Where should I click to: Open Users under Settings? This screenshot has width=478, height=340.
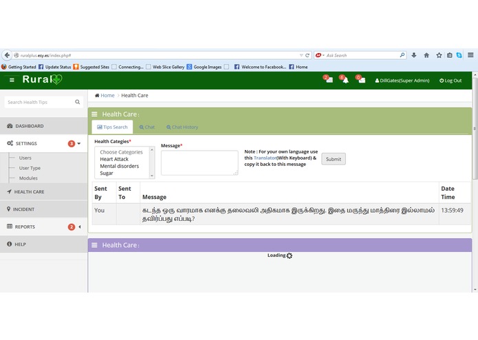25,158
